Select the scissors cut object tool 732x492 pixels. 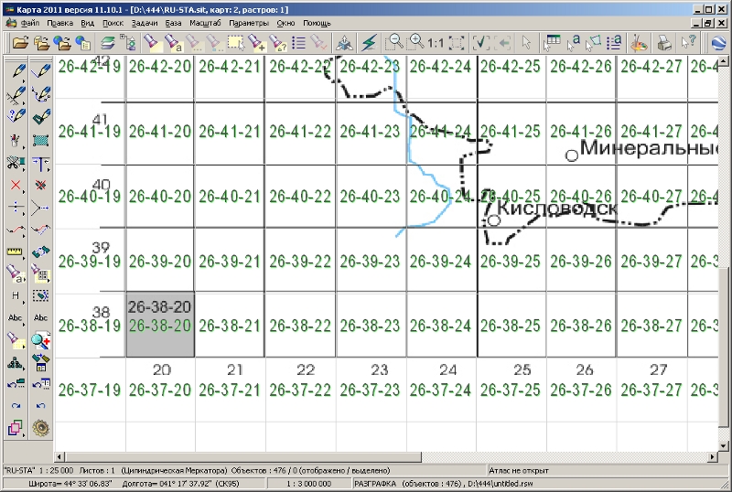(x=16, y=163)
